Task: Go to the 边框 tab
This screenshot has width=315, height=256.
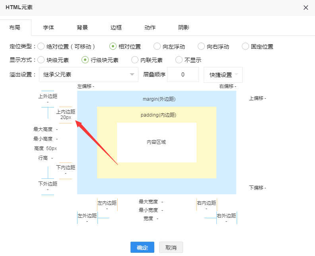Action: 116,27
